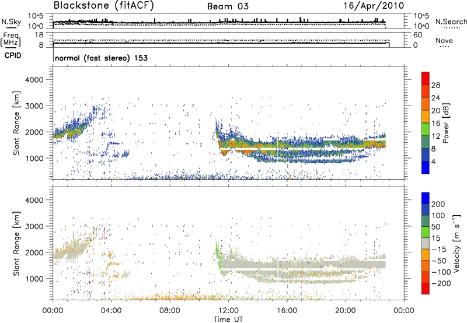This screenshot has width=467, height=323.
Task: Click the '08:00' time tick label
Action: pyautogui.click(x=169, y=311)
